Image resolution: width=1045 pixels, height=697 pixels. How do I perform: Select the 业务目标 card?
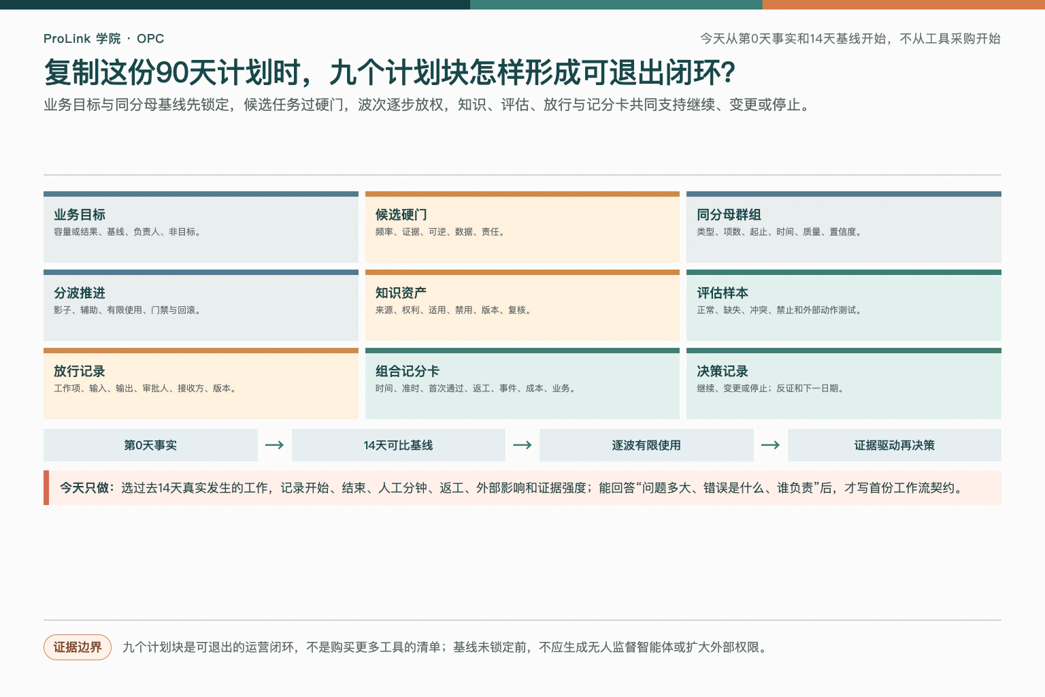201,227
